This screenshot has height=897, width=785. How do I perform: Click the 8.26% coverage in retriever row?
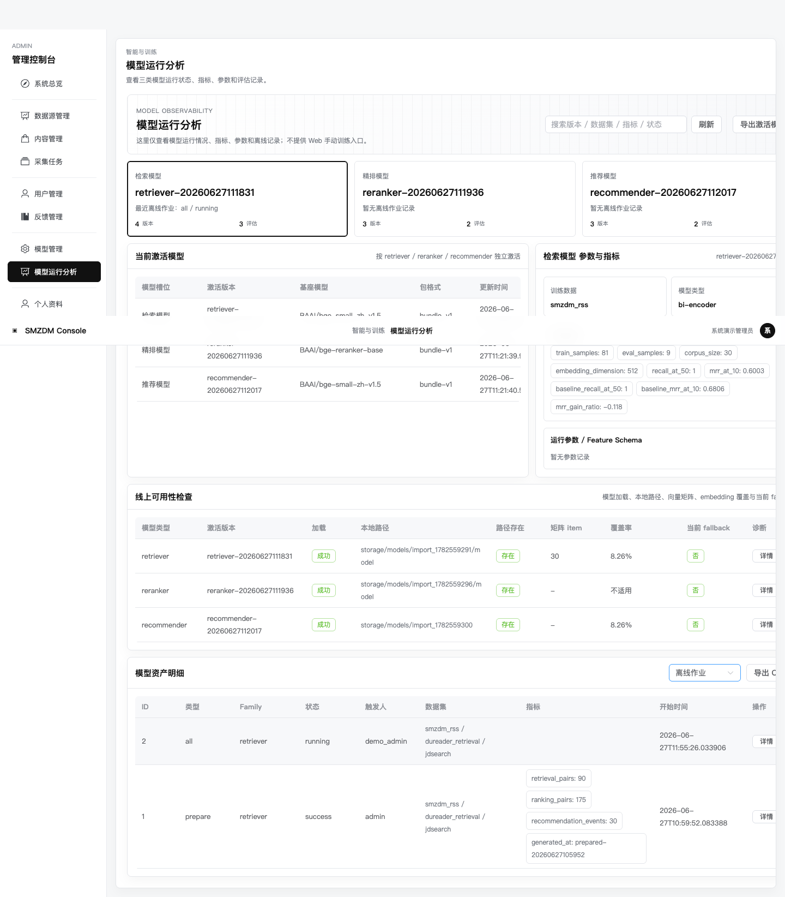(x=621, y=557)
